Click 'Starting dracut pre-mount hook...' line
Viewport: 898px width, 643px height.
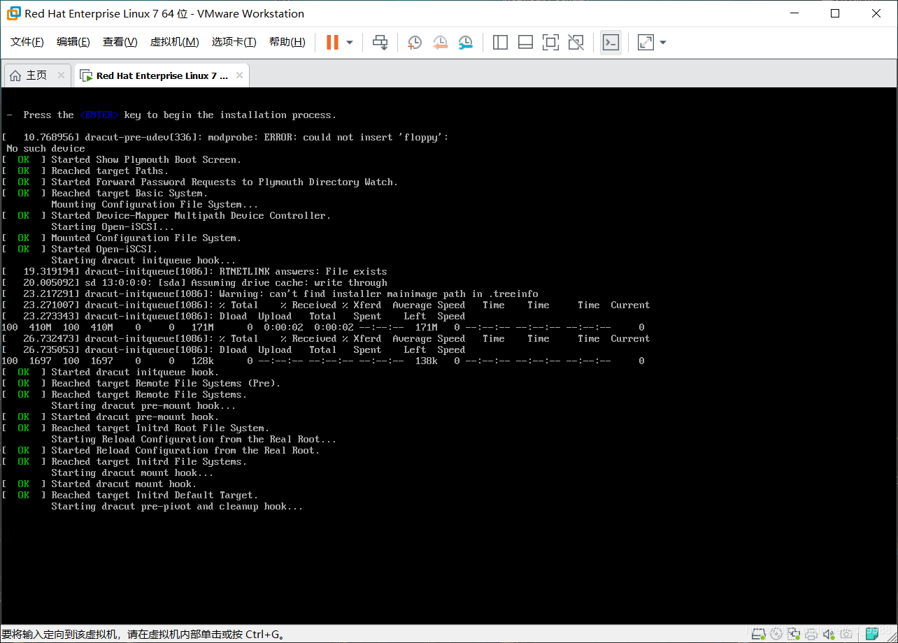(143, 405)
